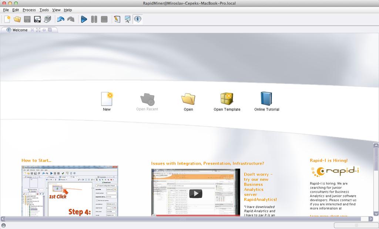Click the horizontal scrollbar right arrow
379x229 pixels.
click(x=371, y=219)
